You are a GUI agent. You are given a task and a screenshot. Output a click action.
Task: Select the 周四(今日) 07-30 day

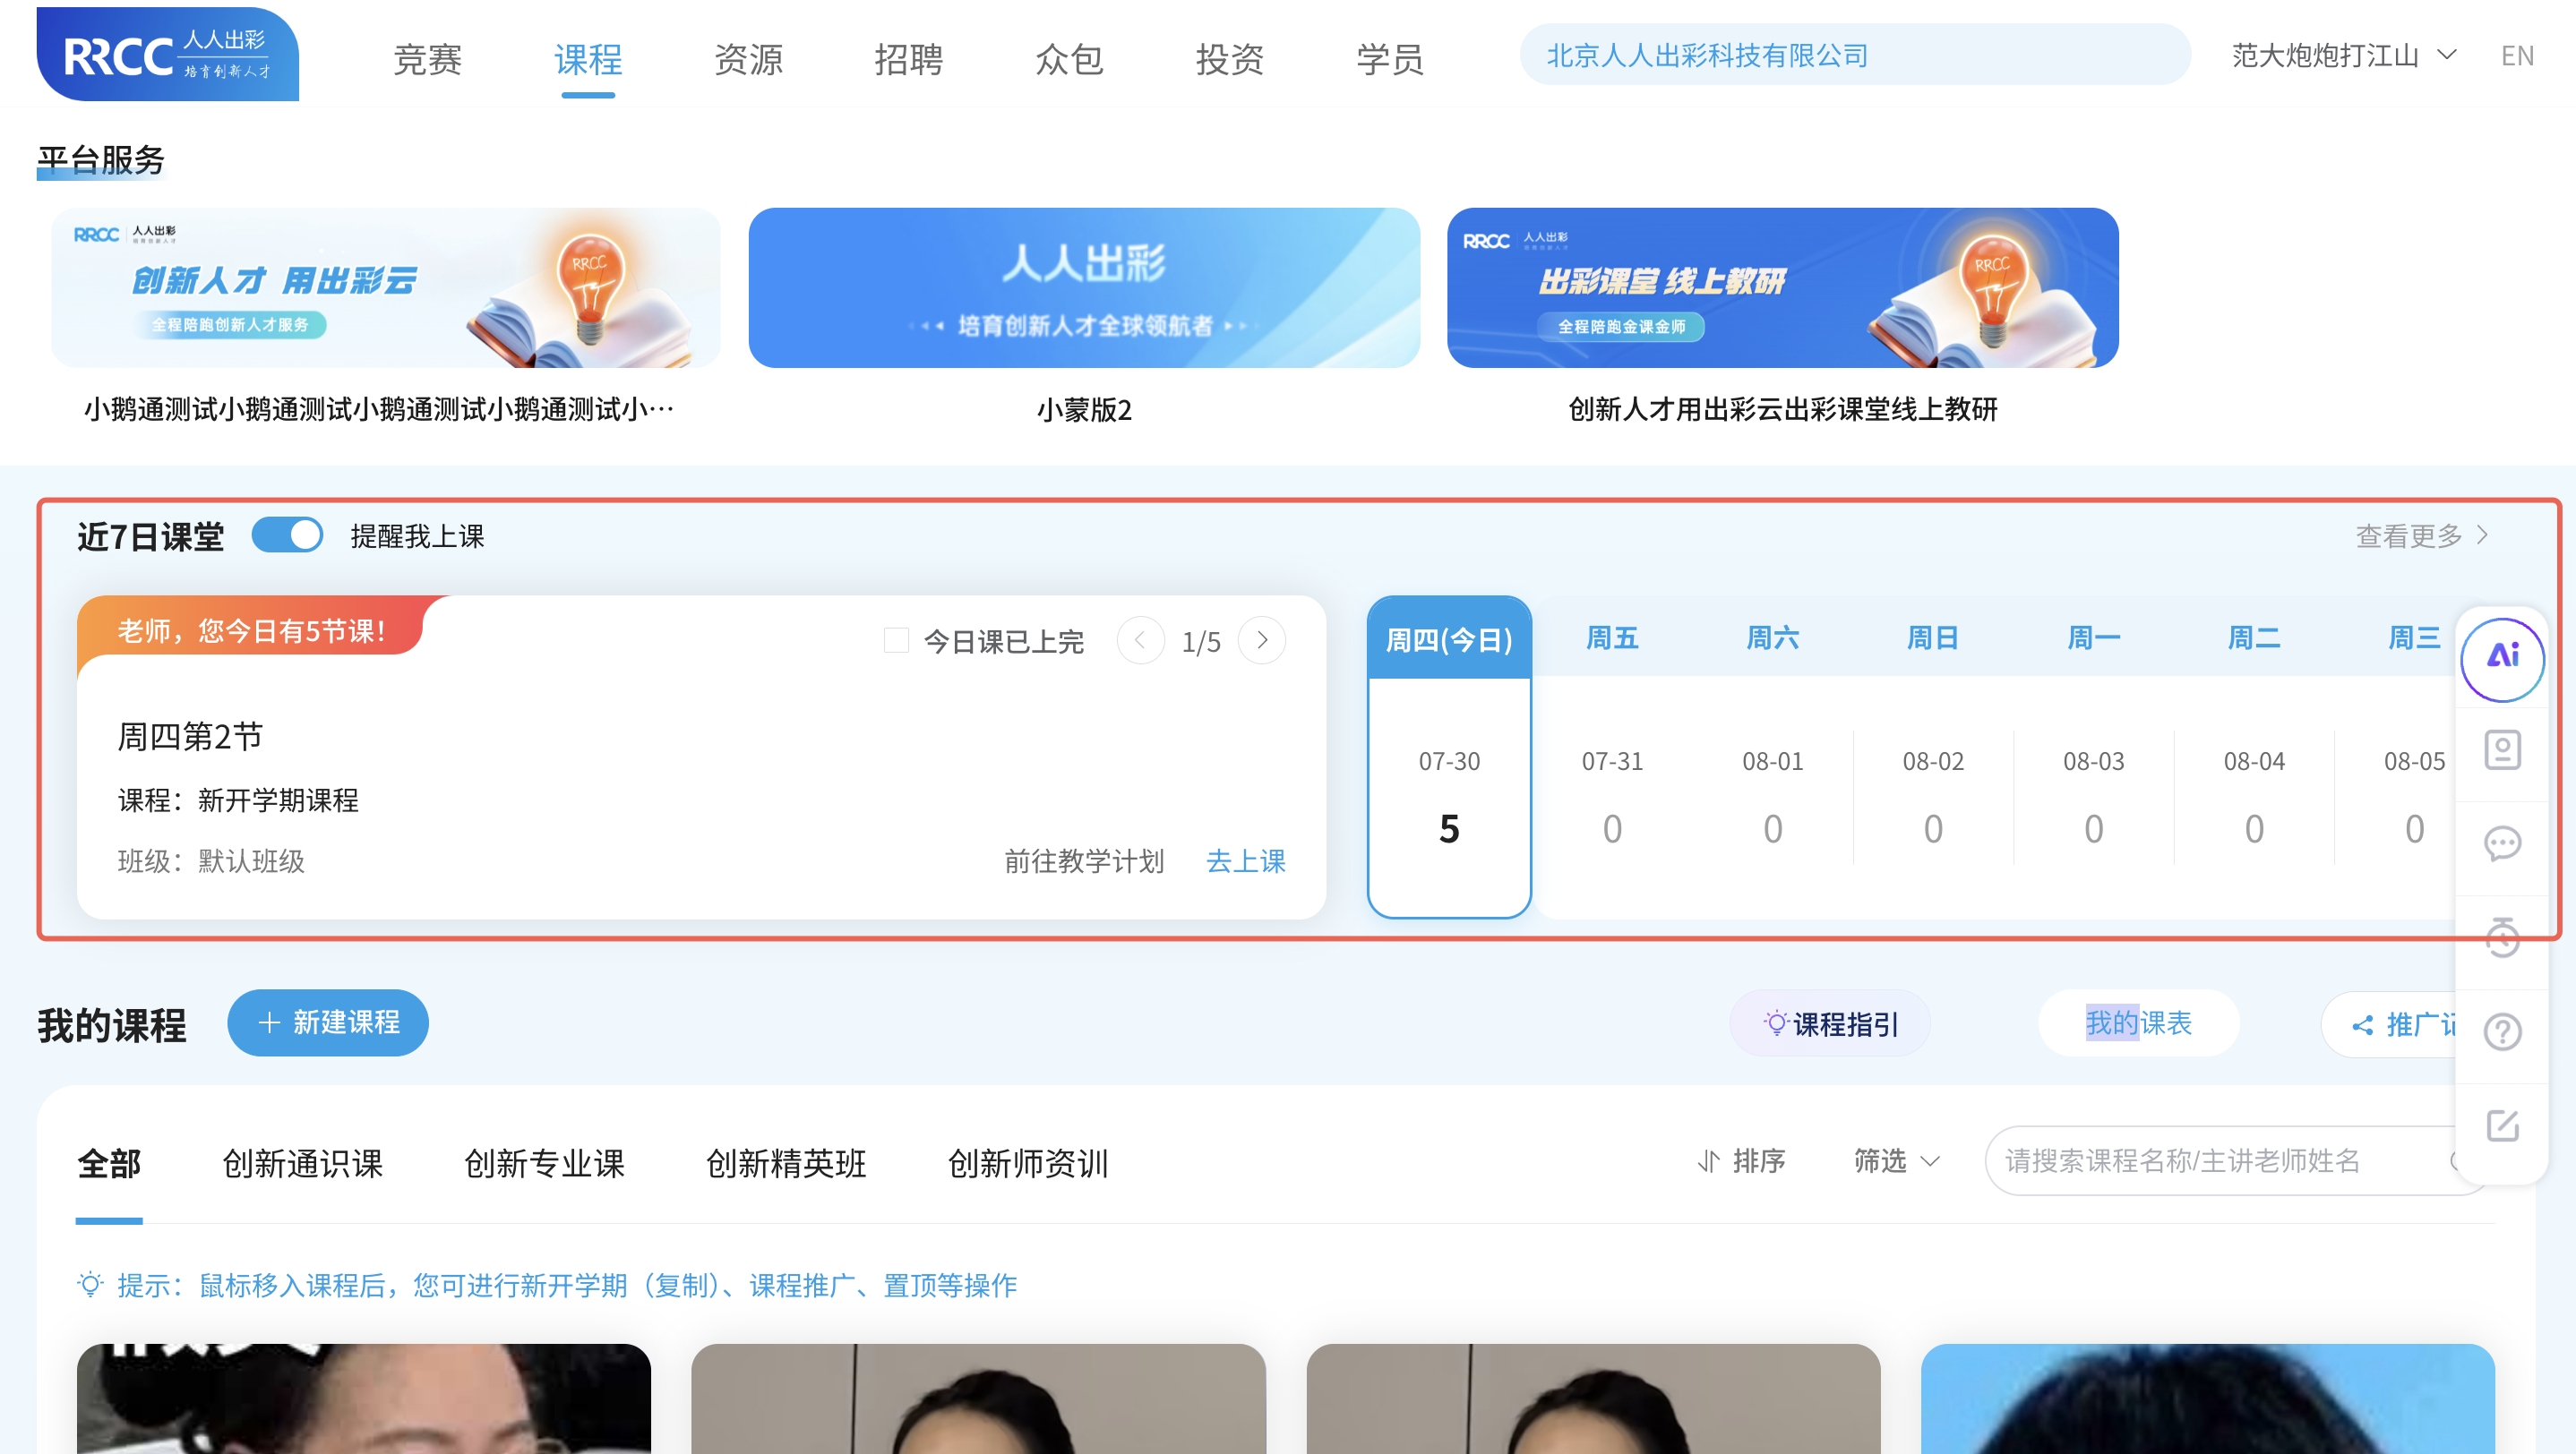coord(1449,757)
